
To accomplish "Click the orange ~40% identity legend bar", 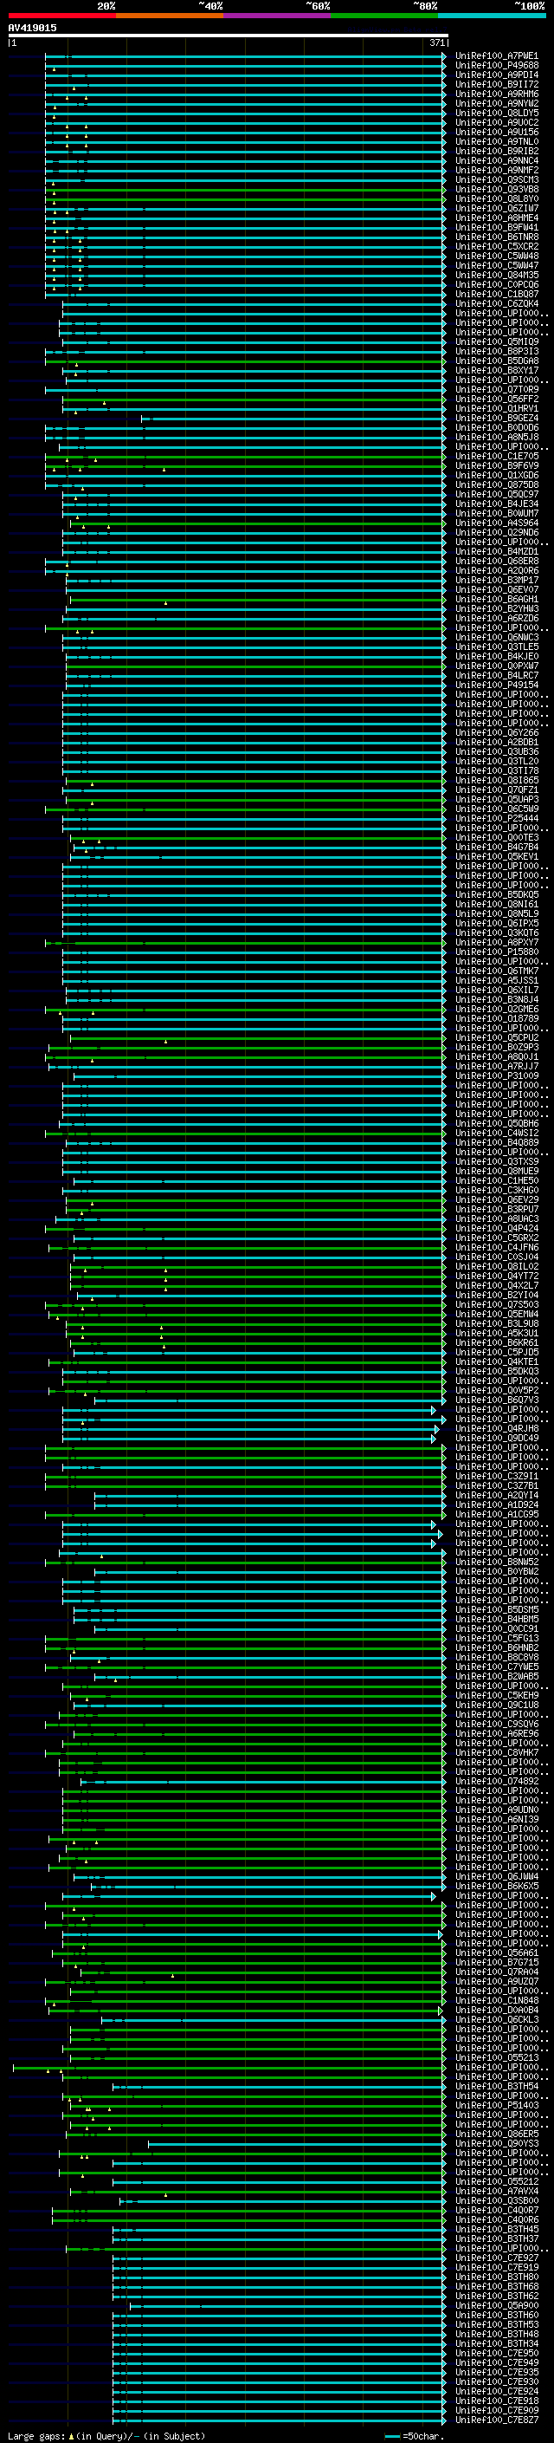I will (x=170, y=16).
